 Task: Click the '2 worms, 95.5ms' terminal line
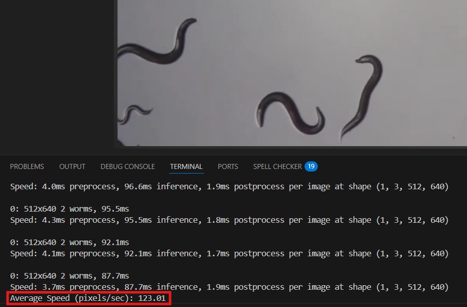coord(70,209)
